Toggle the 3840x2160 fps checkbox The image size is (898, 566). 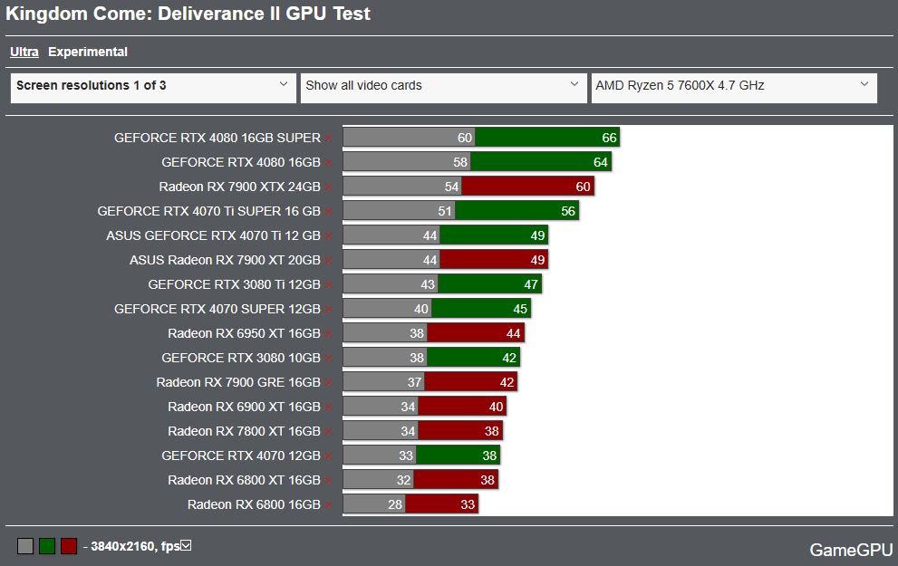[x=186, y=545]
